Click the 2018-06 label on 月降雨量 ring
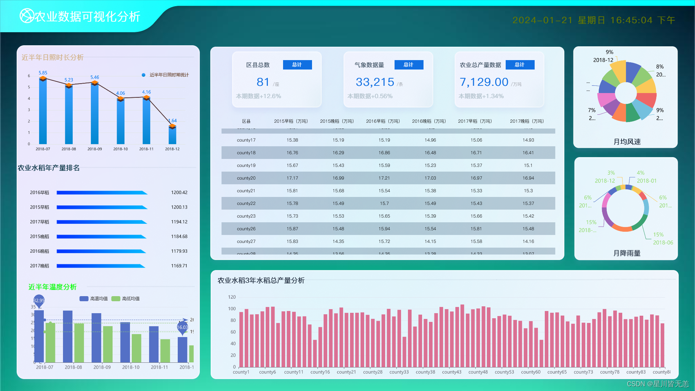Screen dimensions: 695x391 point(663,243)
